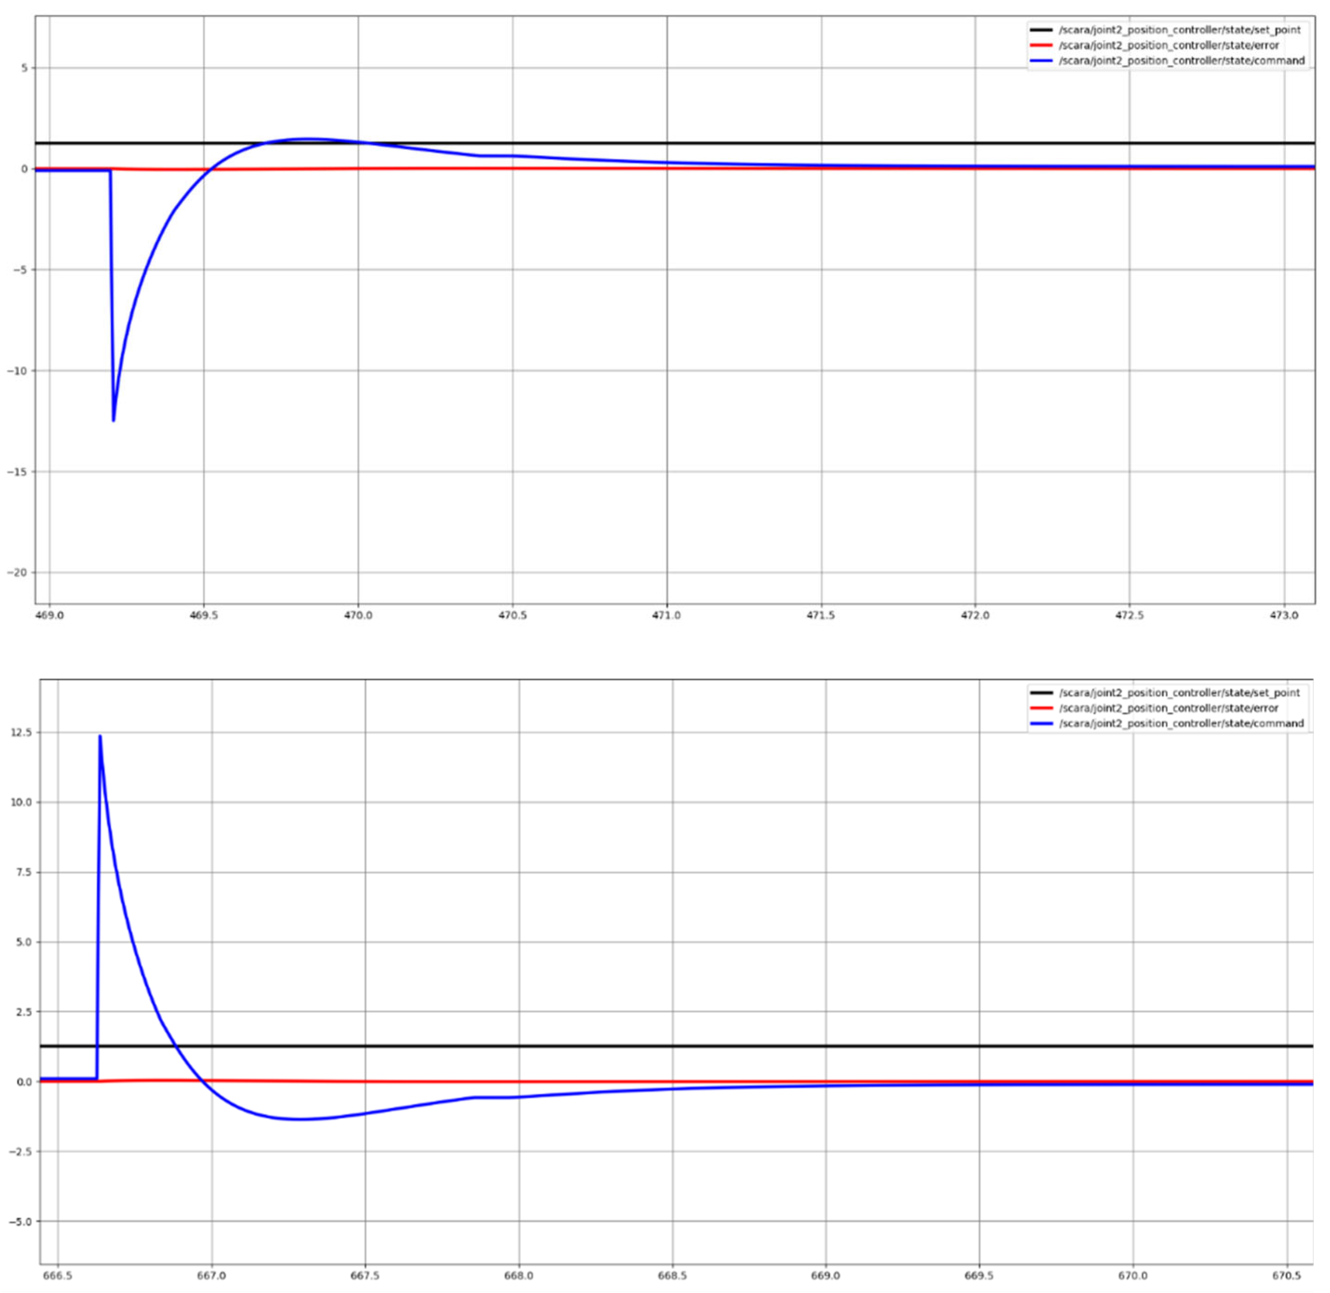Click the −15 y-axis tick label
Image resolution: width=1330 pixels, height=1293 pixels.
point(16,472)
